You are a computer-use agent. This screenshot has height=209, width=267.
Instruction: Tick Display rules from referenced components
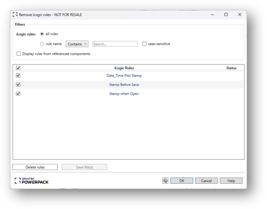[18, 54]
